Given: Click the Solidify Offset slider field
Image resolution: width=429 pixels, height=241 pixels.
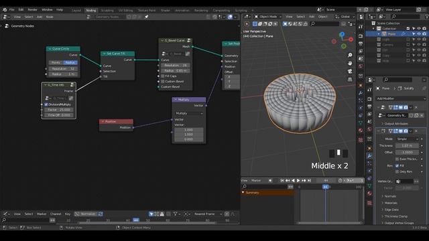Looking at the screenshot, I should pos(407,152).
